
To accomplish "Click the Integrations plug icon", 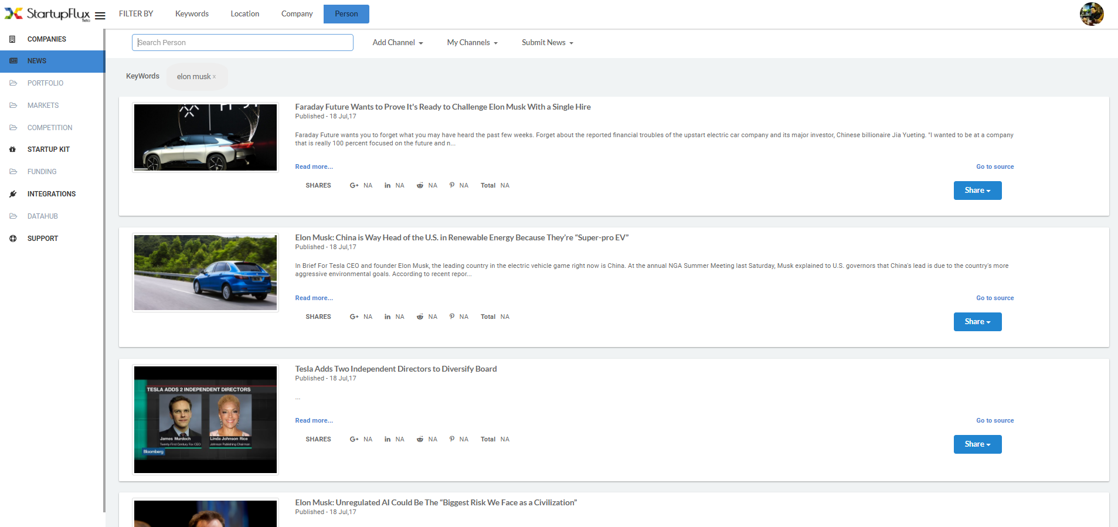I will point(13,194).
